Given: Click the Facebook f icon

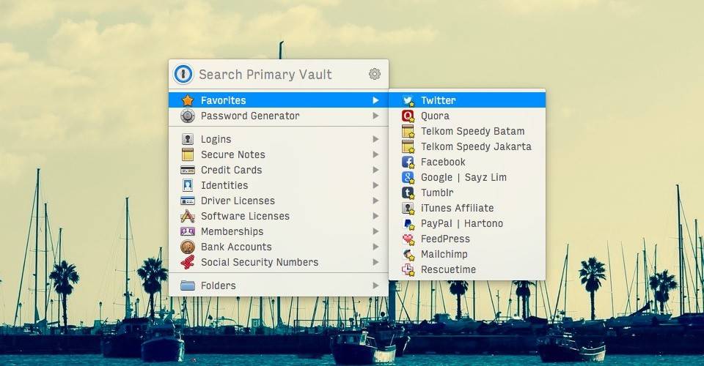Looking at the screenshot, I should click(x=408, y=163).
